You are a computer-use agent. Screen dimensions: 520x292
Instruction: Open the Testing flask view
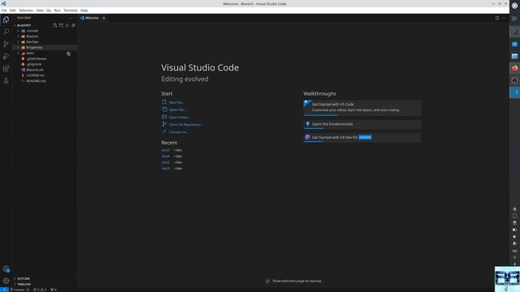[x=6, y=81]
